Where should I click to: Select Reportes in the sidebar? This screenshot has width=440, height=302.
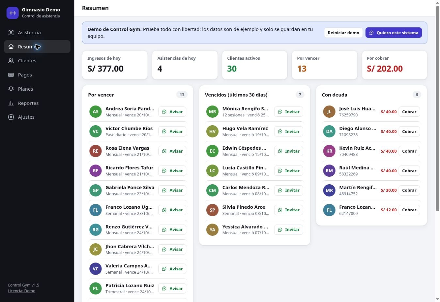(37, 103)
